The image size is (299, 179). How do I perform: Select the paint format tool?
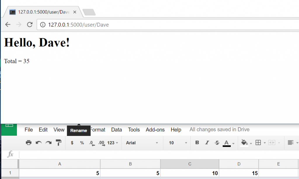pos(58,143)
